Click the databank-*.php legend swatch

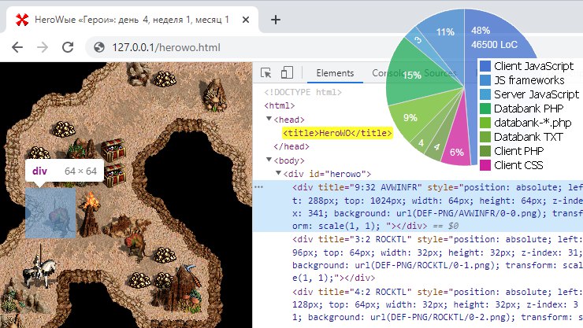point(485,123)
